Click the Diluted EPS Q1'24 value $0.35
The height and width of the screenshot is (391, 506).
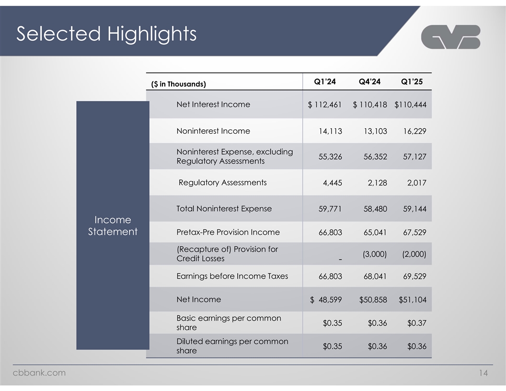tap(333, 346)
